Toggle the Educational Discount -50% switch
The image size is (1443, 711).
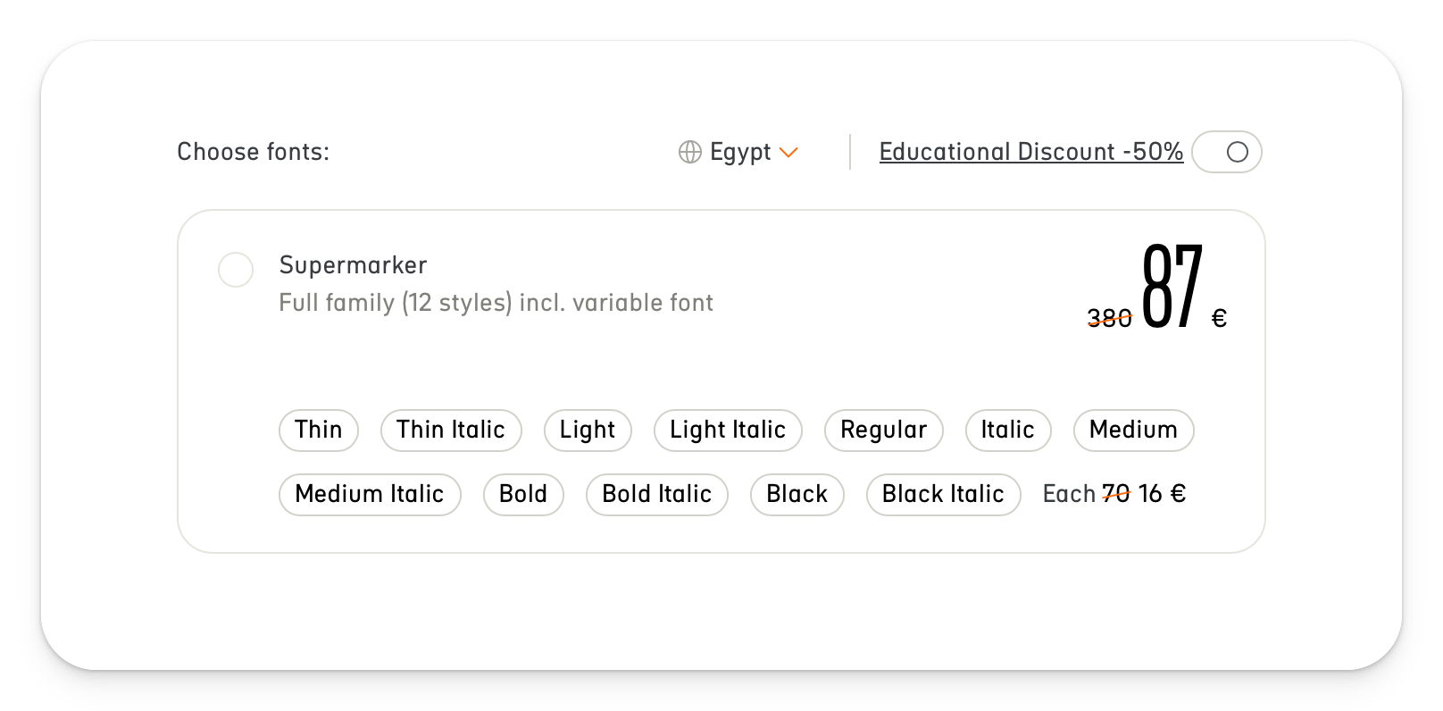(1227, 152)
